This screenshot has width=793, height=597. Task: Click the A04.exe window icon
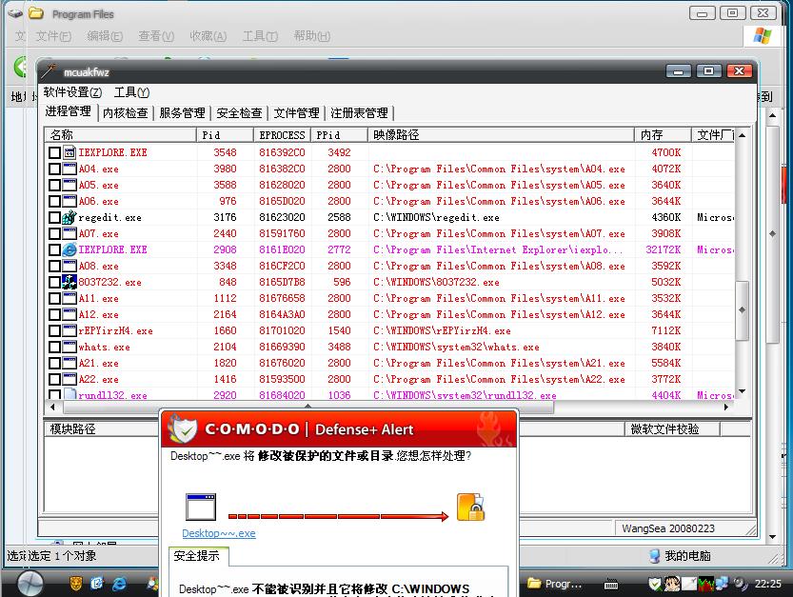pos(69,169)
